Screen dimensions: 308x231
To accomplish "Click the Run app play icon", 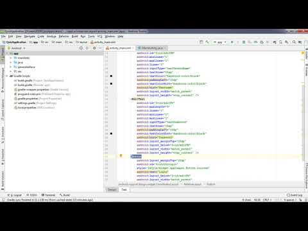I will coord(232,42).
